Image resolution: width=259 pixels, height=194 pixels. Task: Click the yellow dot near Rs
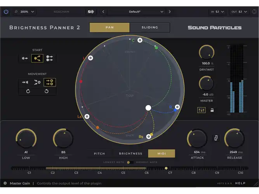tap(152, 134)
